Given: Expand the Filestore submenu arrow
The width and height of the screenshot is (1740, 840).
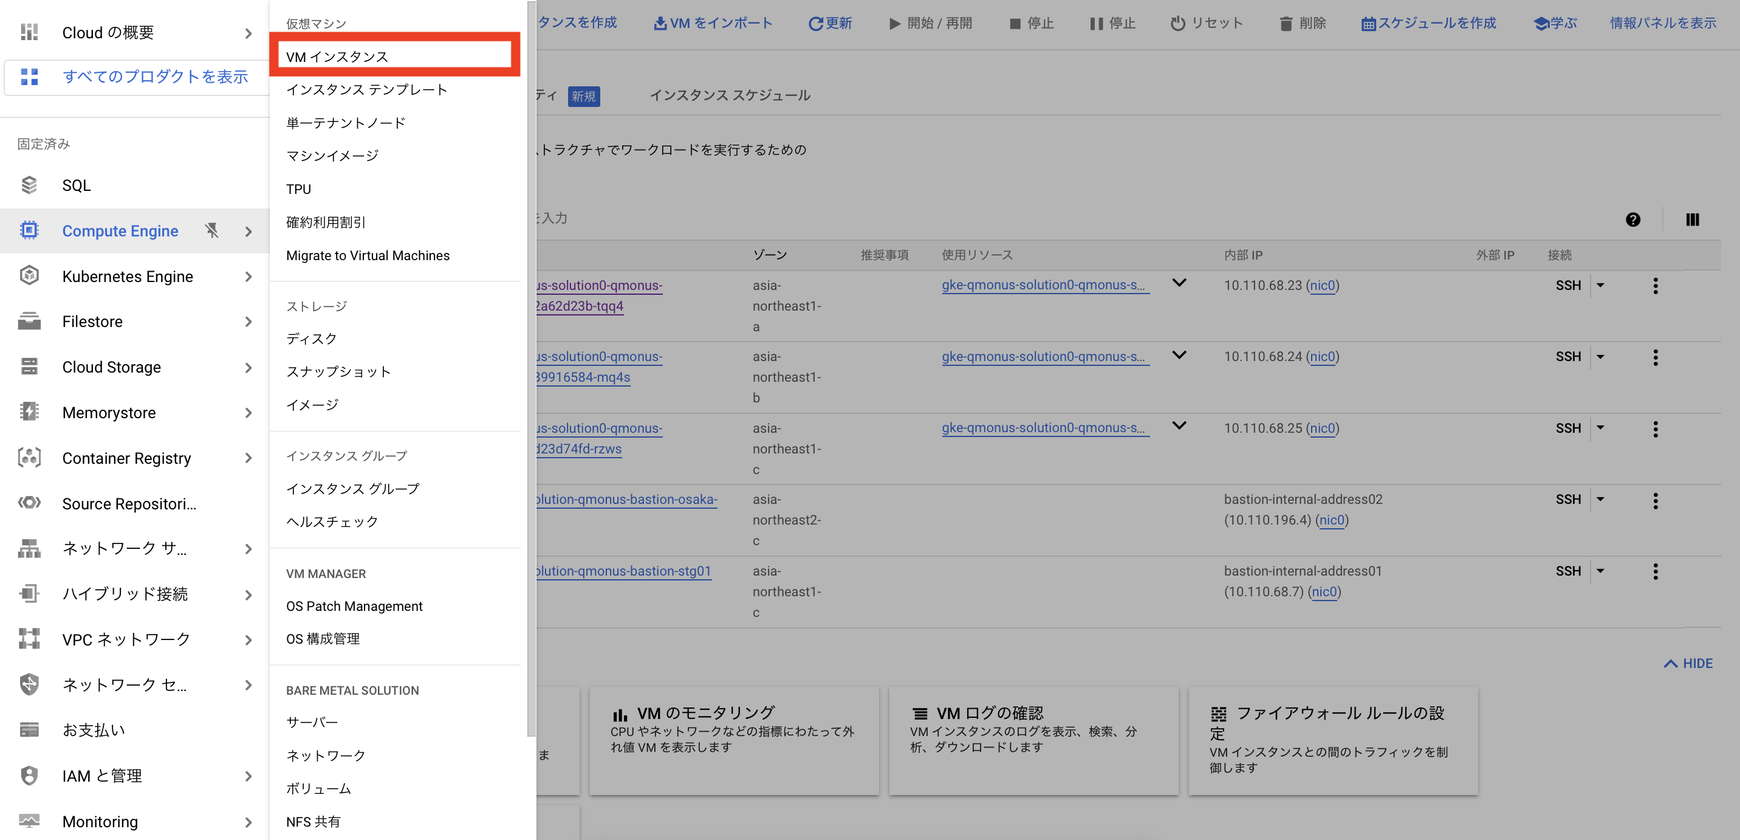Looking at the screenshot, I should (x=248, y=322).
